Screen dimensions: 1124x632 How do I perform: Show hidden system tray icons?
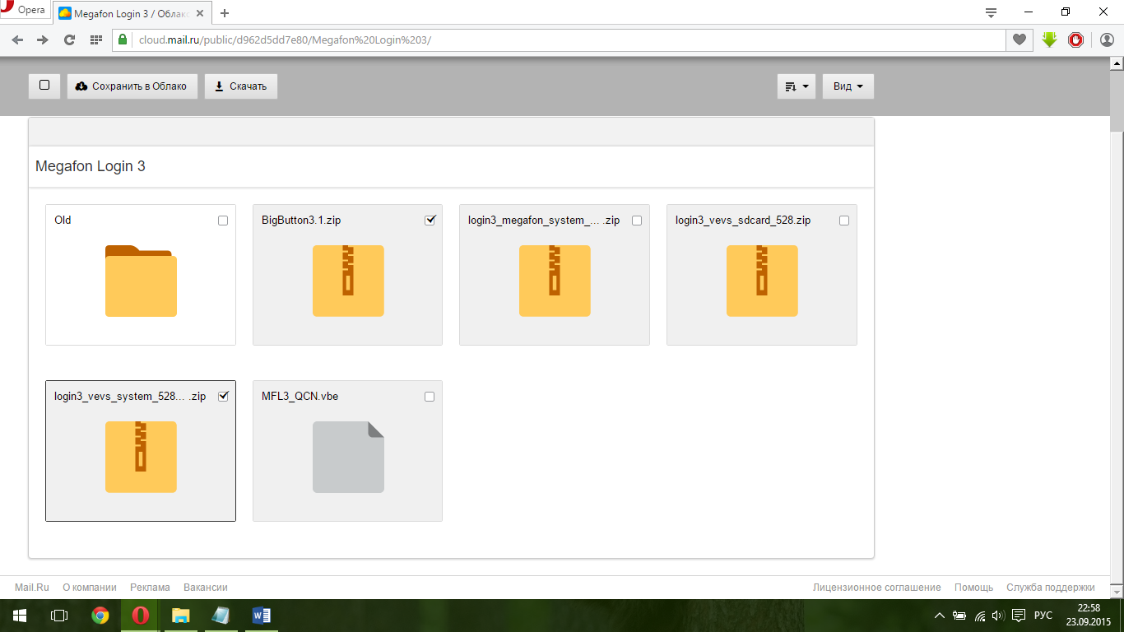pos(940,616)
